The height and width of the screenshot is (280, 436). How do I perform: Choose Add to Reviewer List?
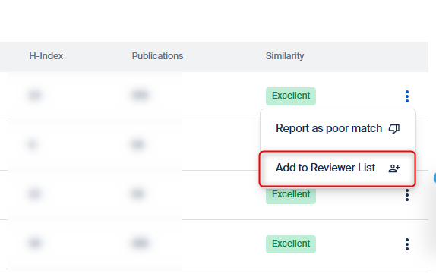click(337, 168)
